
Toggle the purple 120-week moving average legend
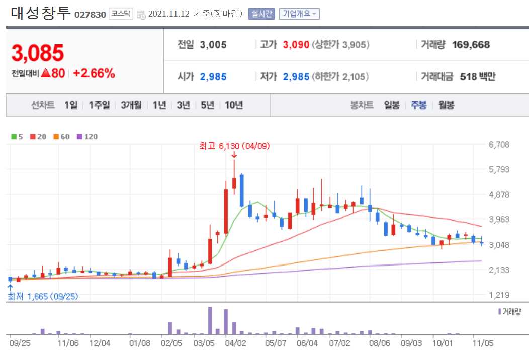79,136
